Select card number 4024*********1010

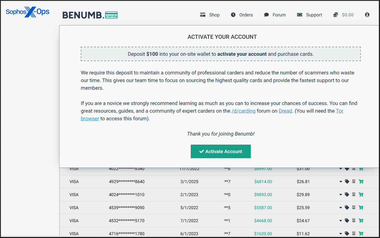(127, 195)
